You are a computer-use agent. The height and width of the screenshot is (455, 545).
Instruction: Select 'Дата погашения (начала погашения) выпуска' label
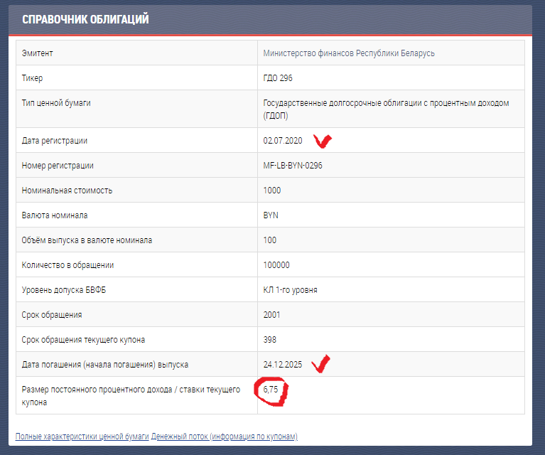[x=105, y=365]
